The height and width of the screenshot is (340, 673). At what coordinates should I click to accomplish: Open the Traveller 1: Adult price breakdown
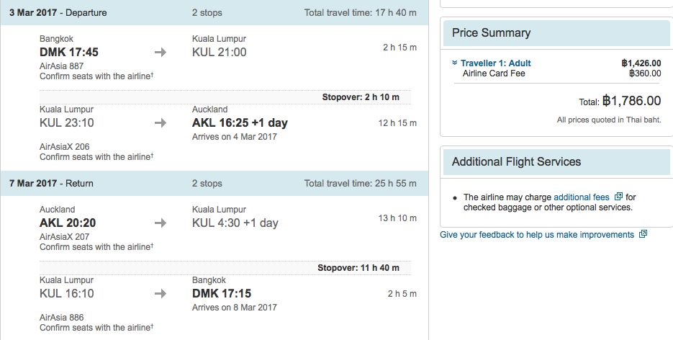(496, 63)
